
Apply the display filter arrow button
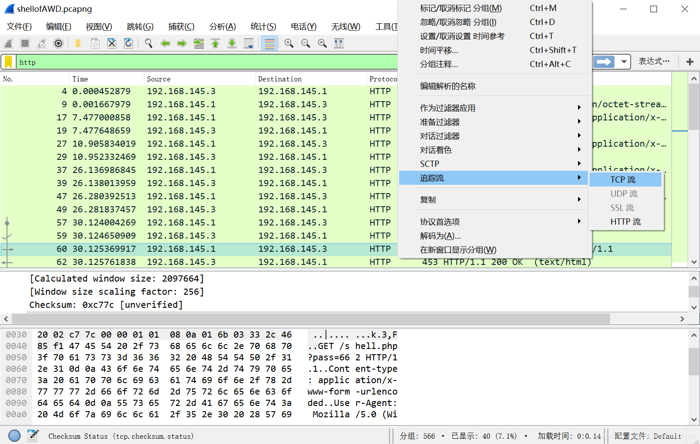pyautogui.click(x=604, y=62)
